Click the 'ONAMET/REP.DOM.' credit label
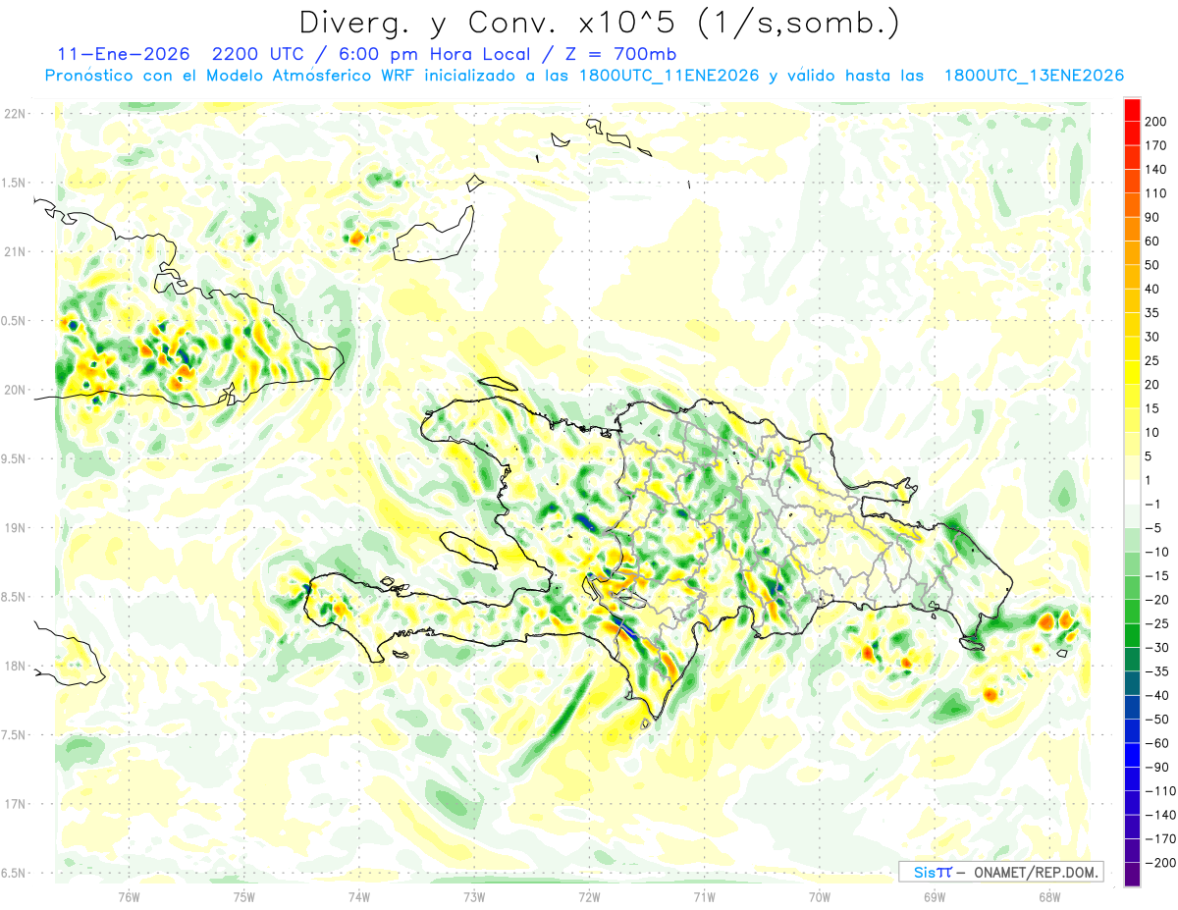Screen dimensions: 1178x910 1036,872
